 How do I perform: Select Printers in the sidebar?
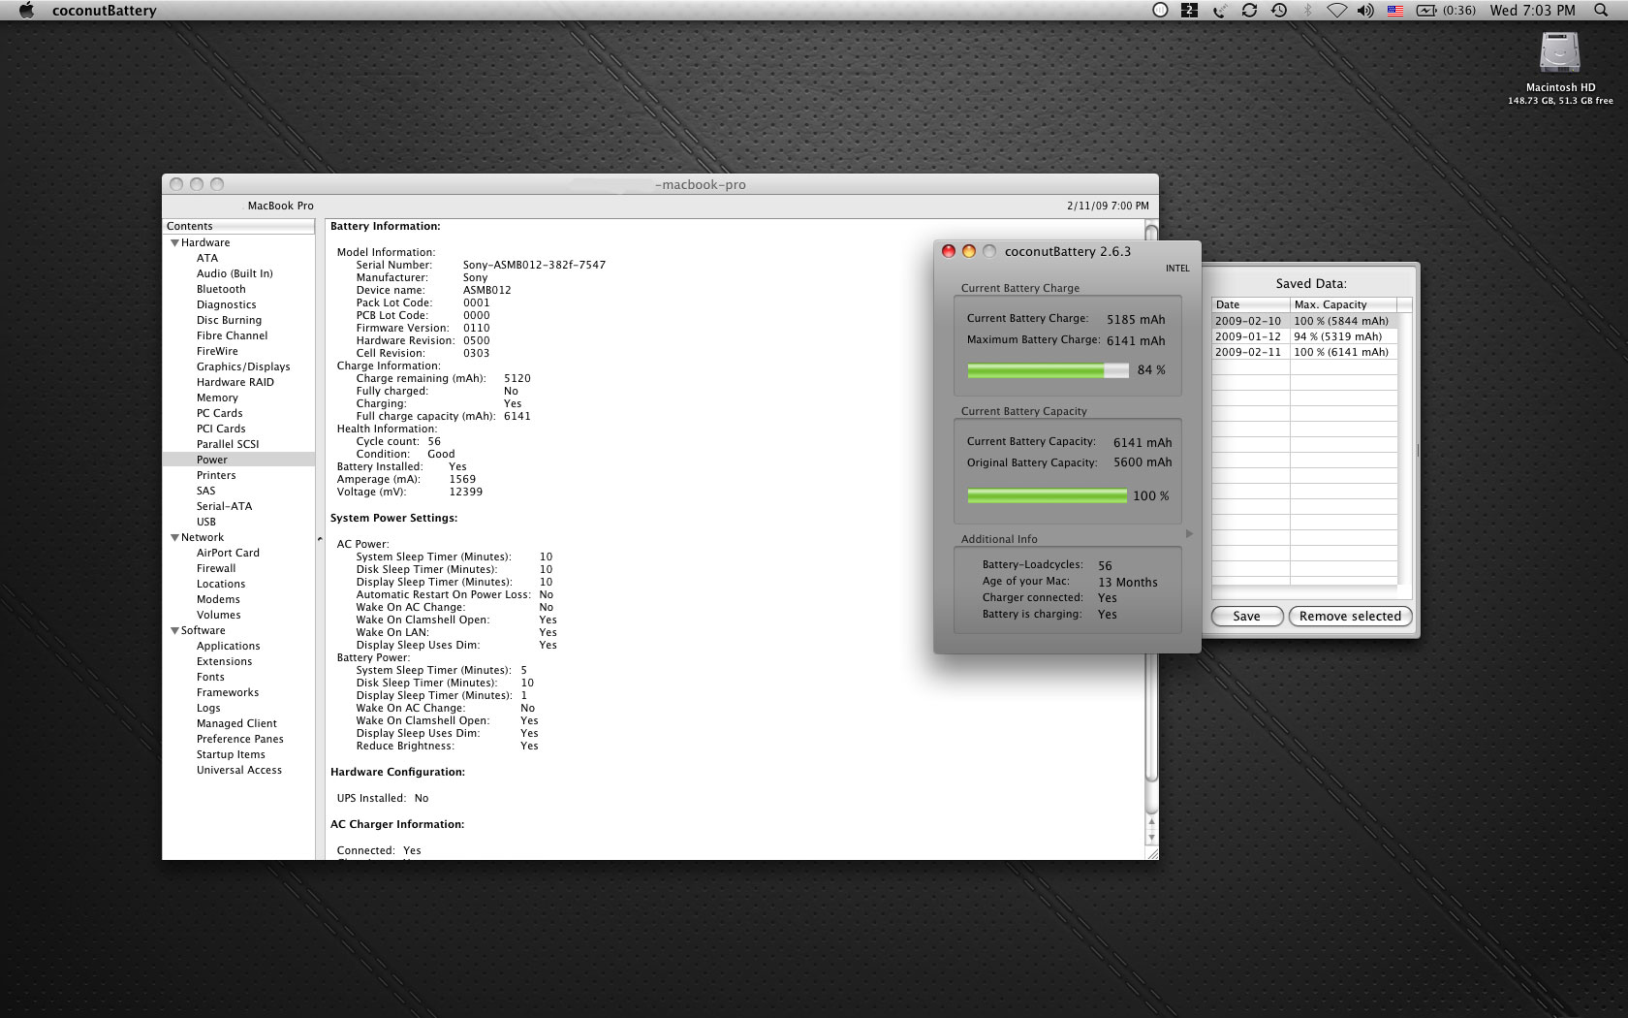[x=216, y=475]
